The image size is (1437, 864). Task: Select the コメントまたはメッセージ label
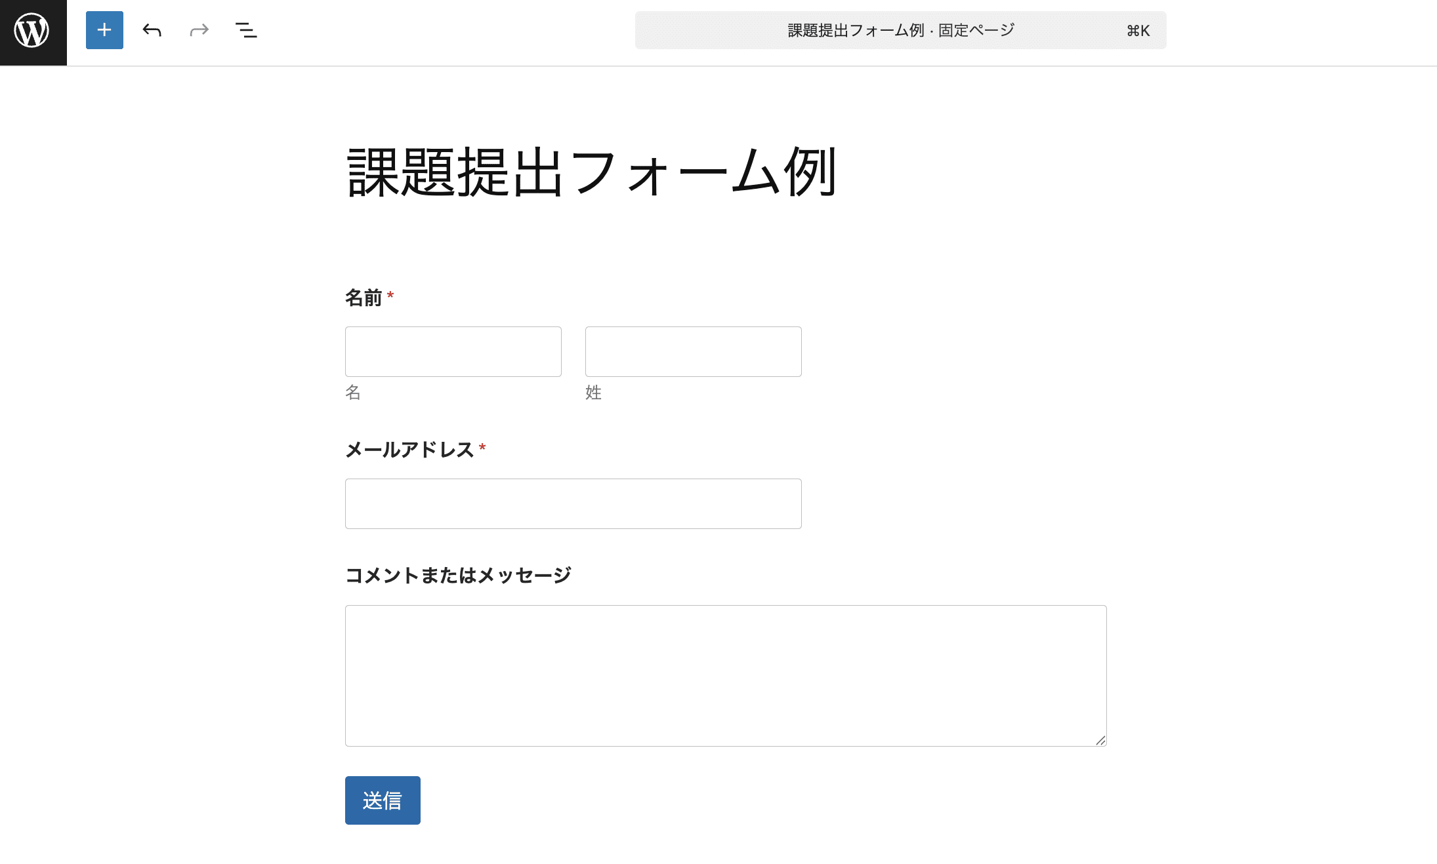click(x=458, y=575)
